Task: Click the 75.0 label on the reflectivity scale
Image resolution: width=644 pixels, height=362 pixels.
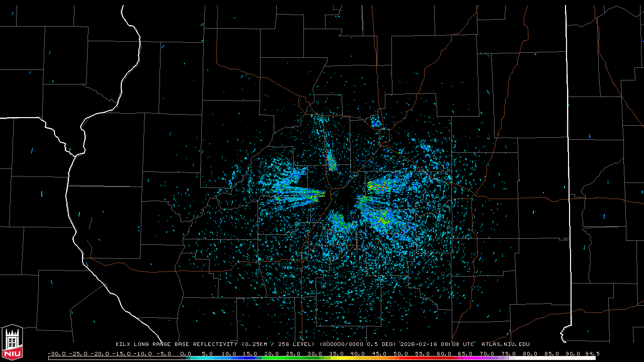Action: (508, 353)
